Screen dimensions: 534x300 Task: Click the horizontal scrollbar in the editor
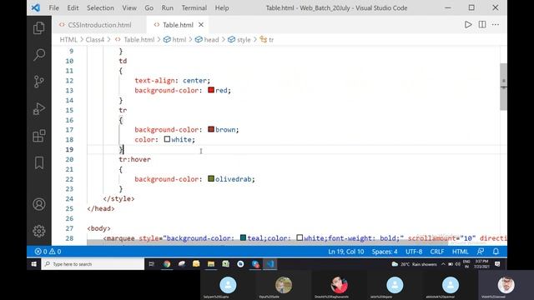click(x=267, y=242)
